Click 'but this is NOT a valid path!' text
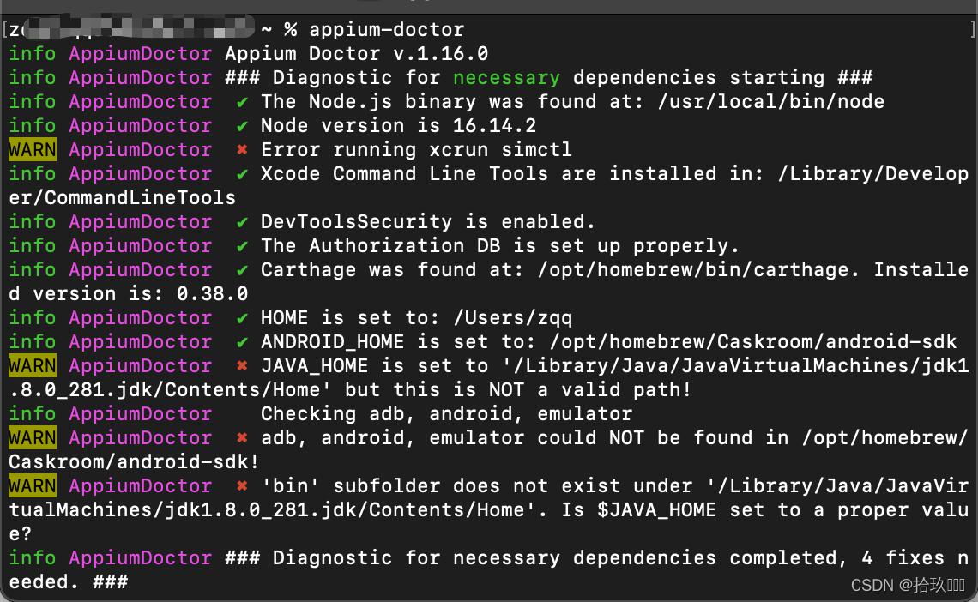Screen dimensions: 978x602 (518, 390)
